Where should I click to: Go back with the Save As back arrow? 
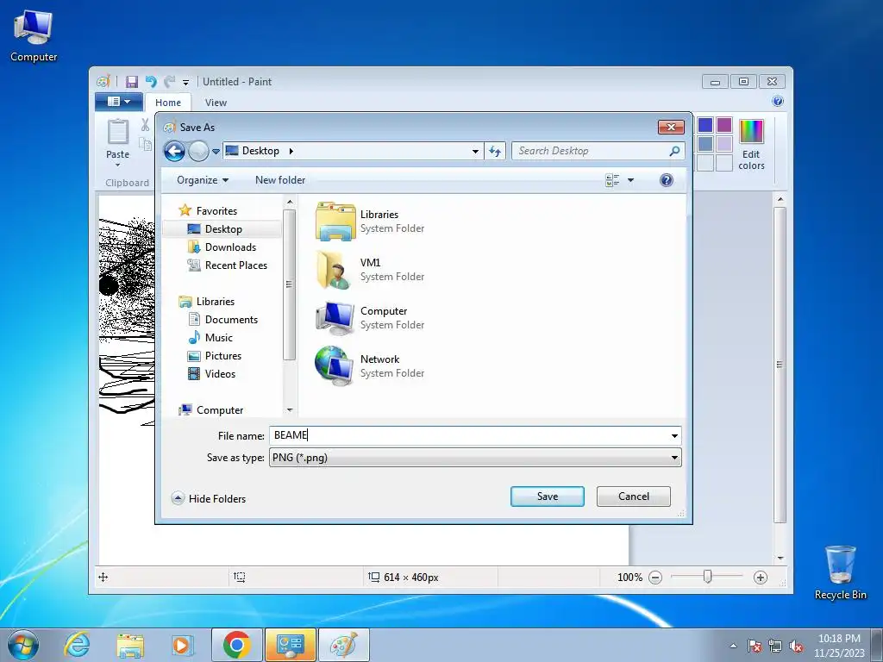(174, 151)
